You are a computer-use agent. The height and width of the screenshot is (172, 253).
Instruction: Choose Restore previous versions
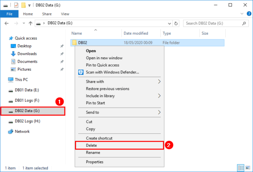coord(119,89)
